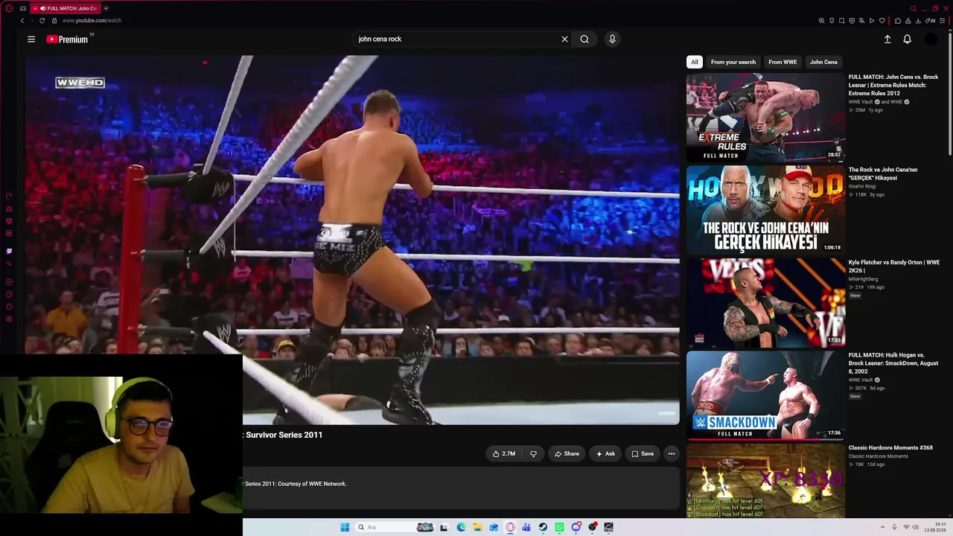The width and height of the screenshot is (953, 536).
Task: Open title 'Kyle Fletcher vs Randy Orton'
Action: point(894,267)
